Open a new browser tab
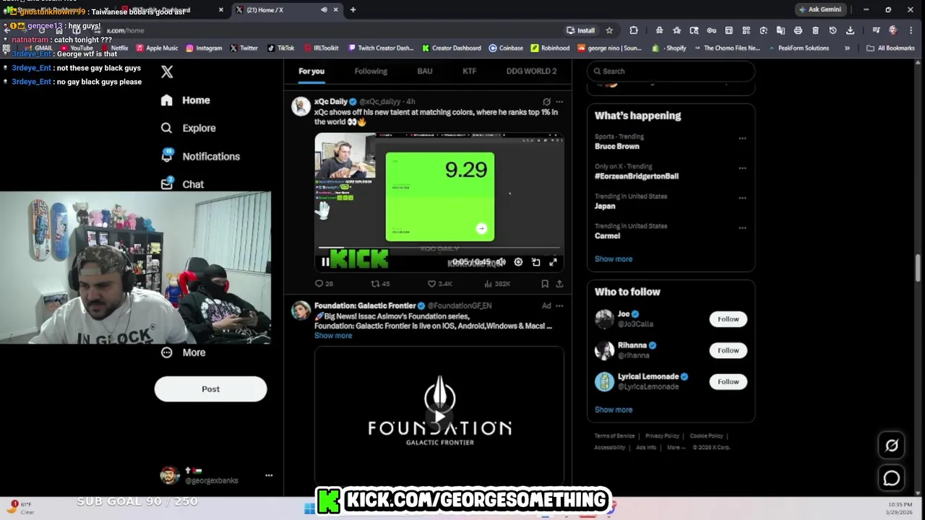The image size is (925, 520). tap(353, 9)
